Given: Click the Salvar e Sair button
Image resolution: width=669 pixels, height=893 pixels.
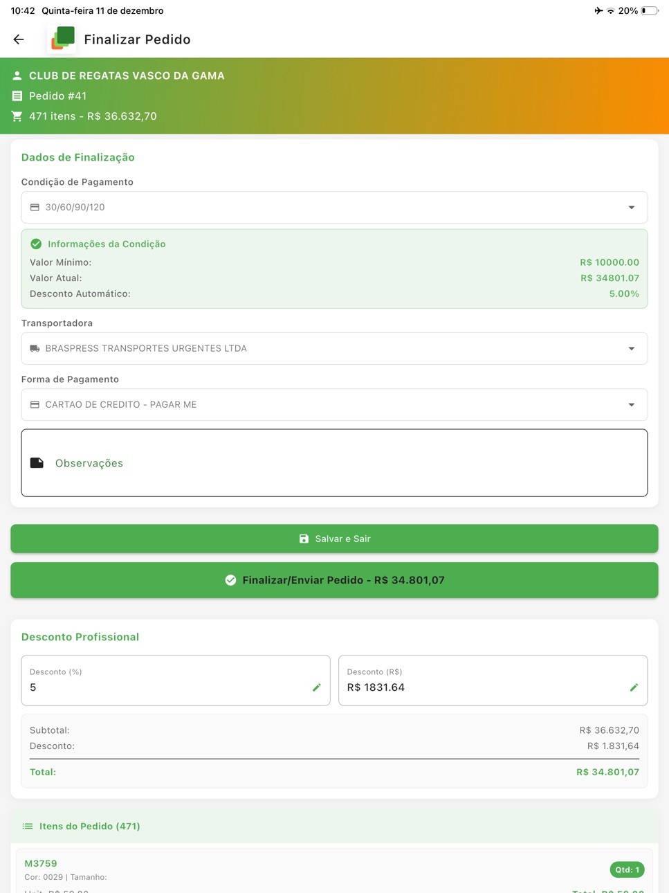Looking at the screenshot, I should (x=334, y=539).
